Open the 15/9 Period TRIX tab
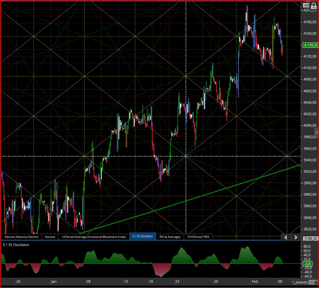This screenshot has width=319, height=288. (198, 237)
